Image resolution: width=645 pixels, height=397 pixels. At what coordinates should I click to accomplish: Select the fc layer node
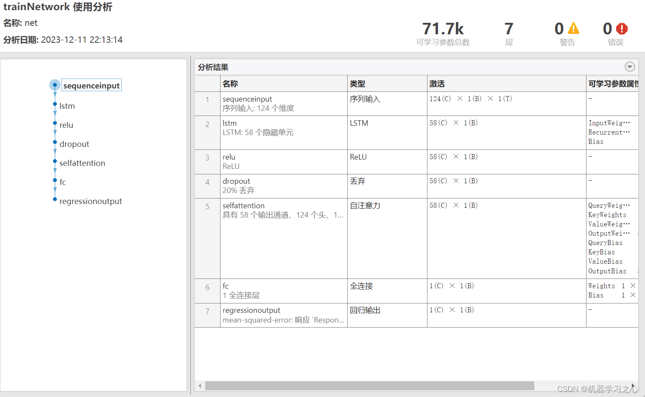[62, 182]
